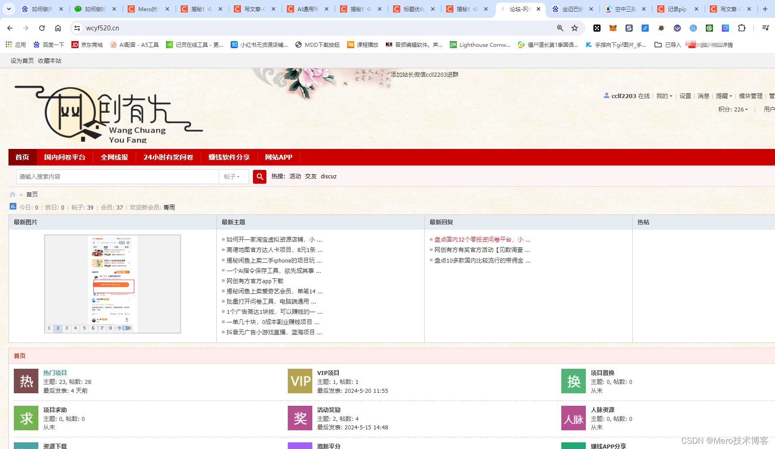Image resolution: width=775 pixels, height=449 pixels.
Task: Open the 热门项目 forum link
Action: (x=55, y=373)
